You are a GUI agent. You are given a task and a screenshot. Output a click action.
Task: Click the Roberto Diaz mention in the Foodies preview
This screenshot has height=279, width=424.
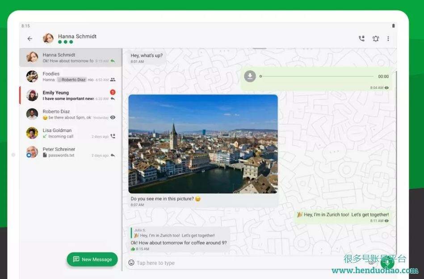point(72,79)
